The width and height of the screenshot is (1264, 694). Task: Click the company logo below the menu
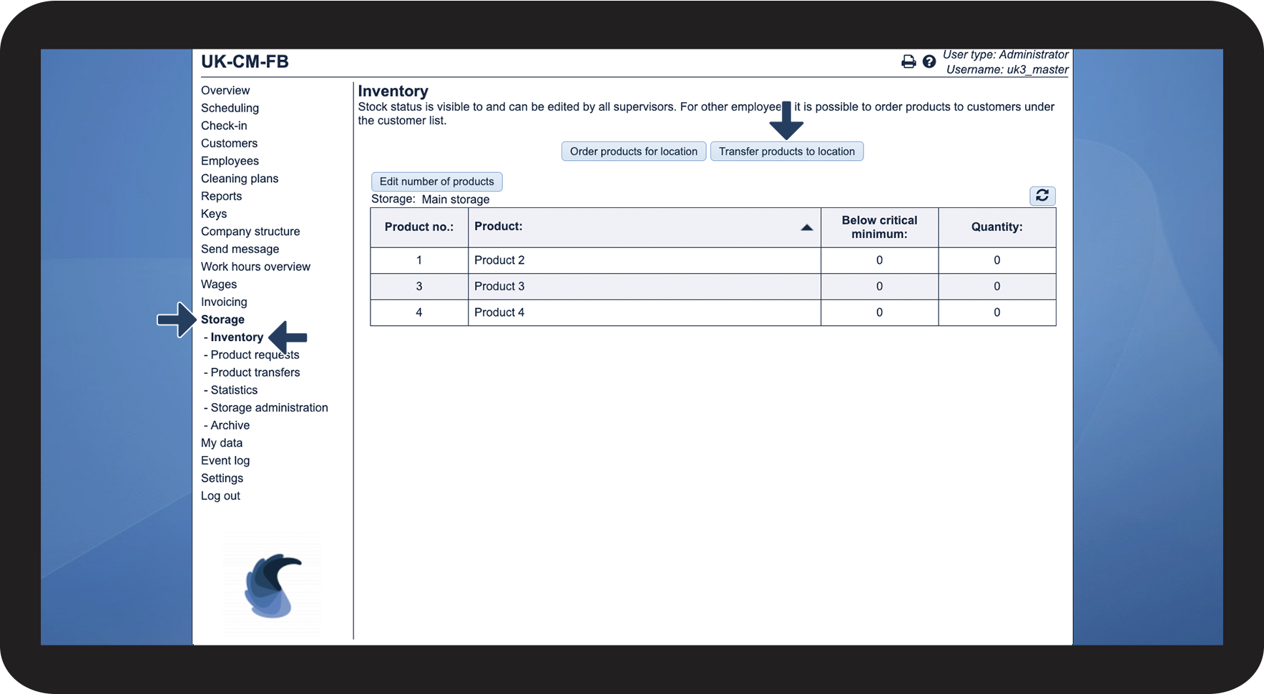[272, 586]
